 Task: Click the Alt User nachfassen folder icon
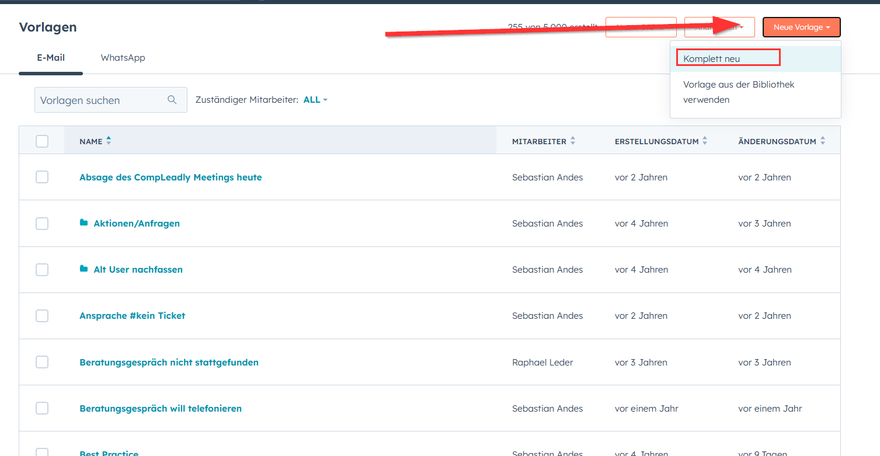click(84, 269)
